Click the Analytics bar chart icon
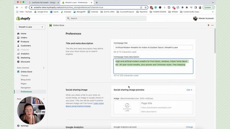Screen dimensions: 230x129 click(x=18, y=54)
